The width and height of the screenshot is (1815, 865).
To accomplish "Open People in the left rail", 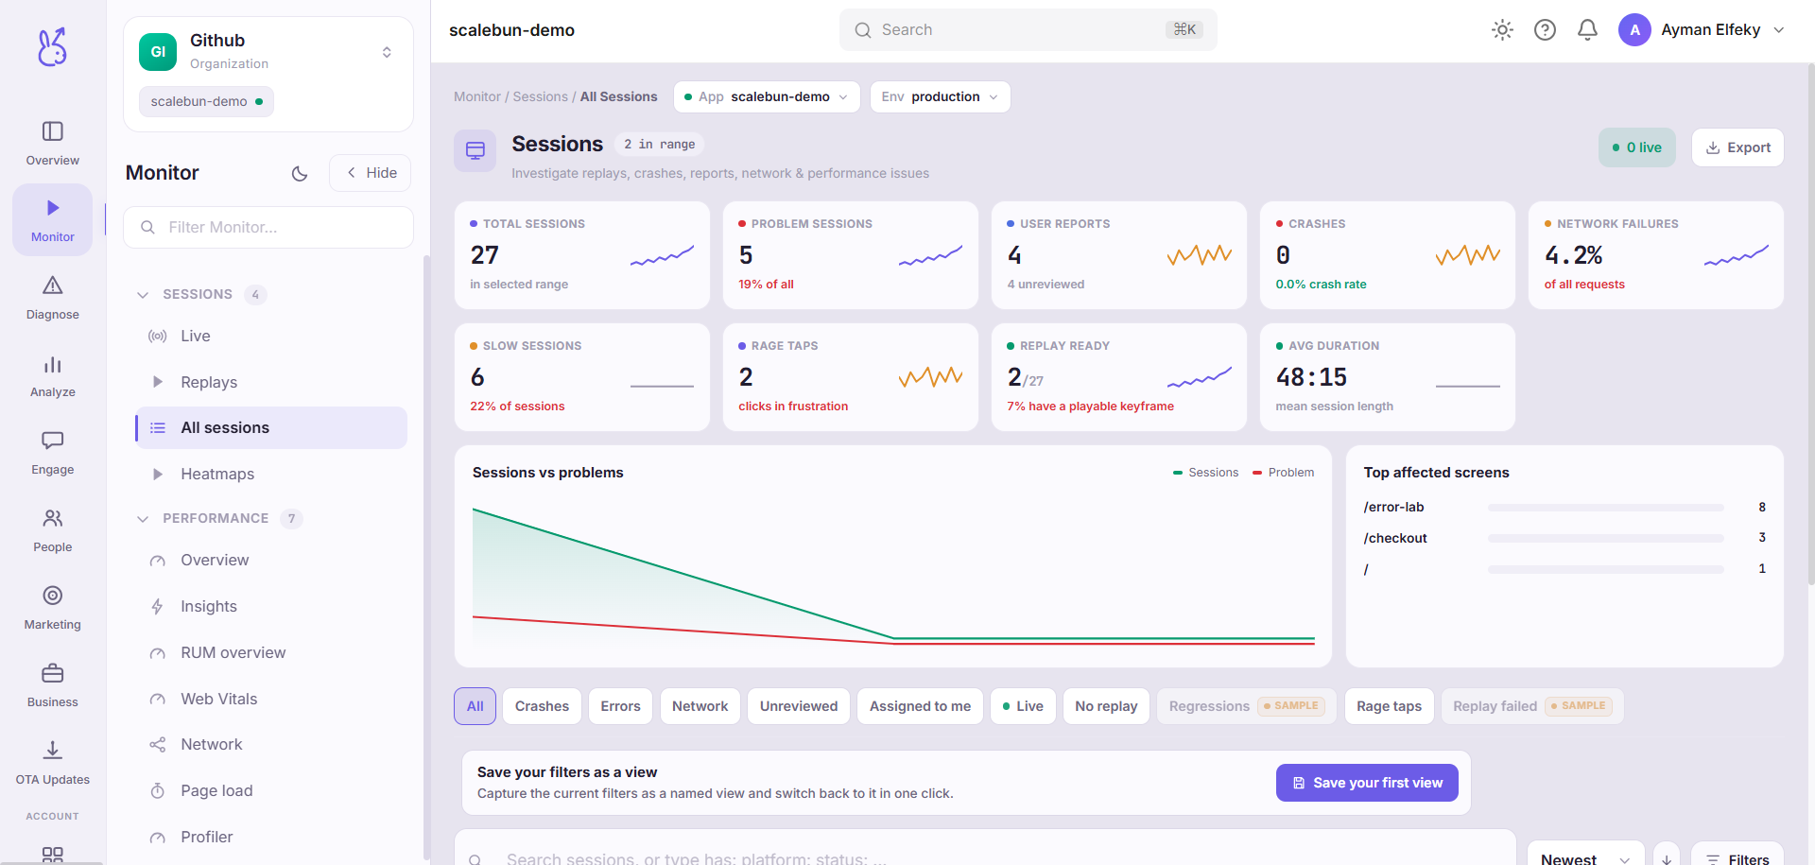I will click(53, 530).
